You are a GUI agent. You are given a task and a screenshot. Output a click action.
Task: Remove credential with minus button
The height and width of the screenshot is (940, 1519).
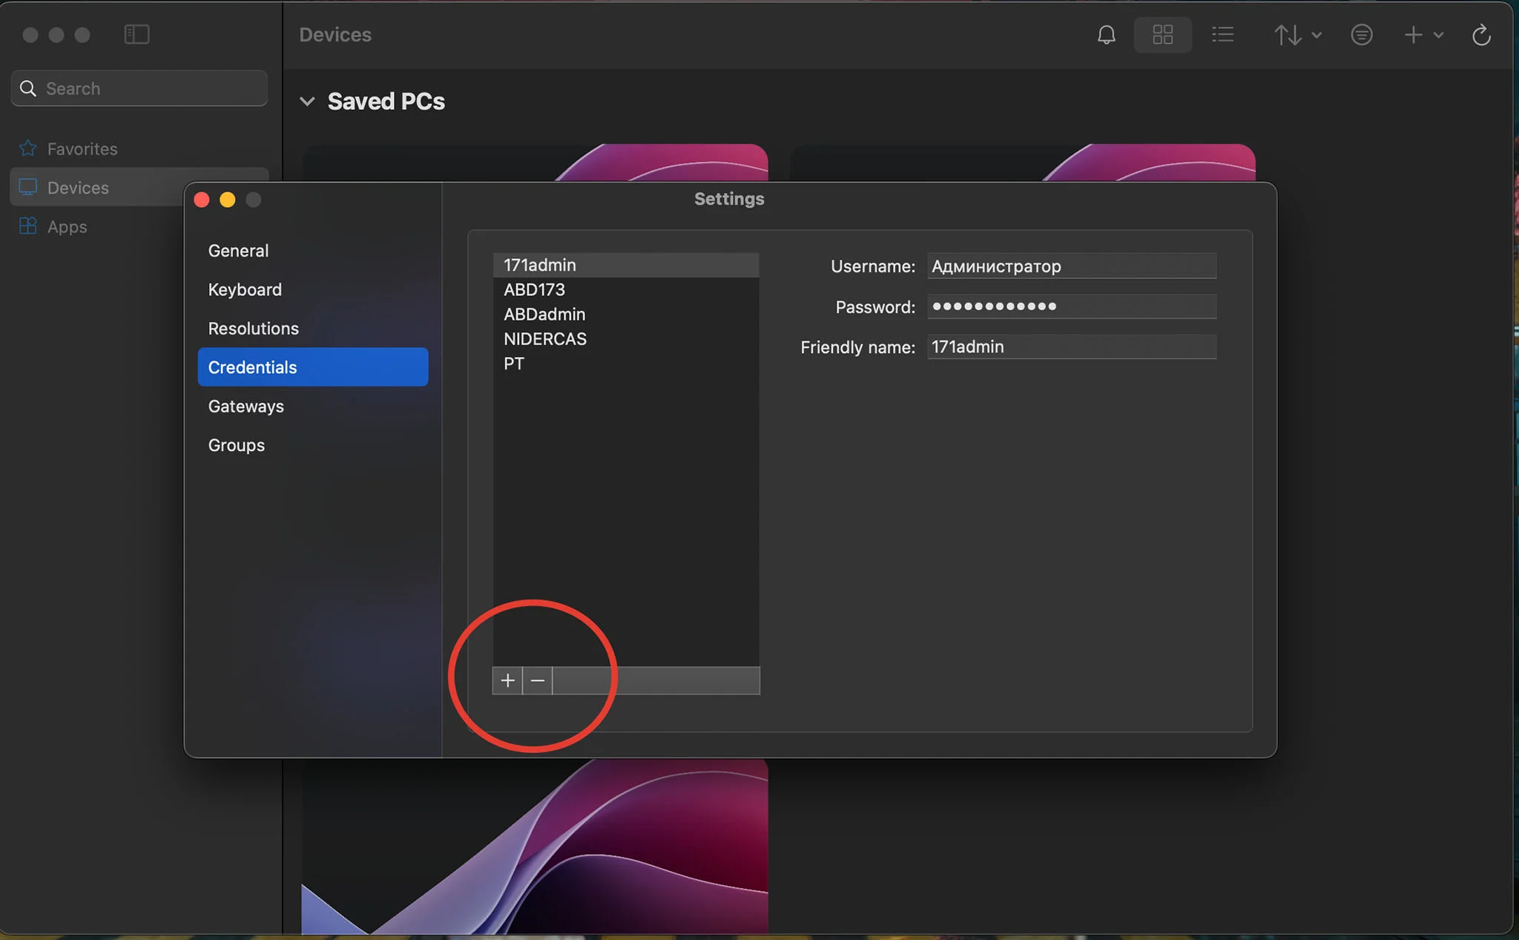pos(538,680)
